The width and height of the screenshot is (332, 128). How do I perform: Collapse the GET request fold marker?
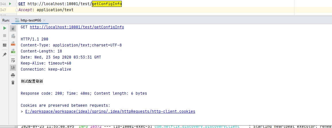coord(16,4)
